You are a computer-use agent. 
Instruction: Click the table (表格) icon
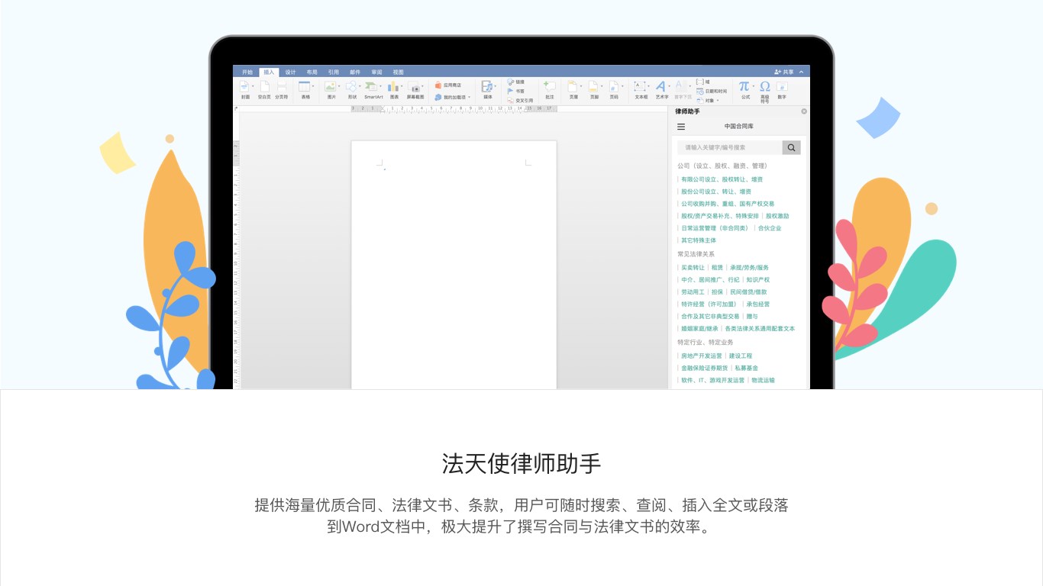coord(304,87)
